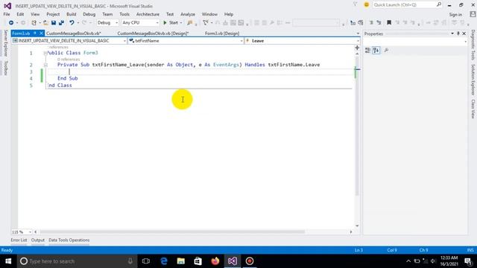Image resolution: width=477 pixels, height=268 pixels.
Task: Click the Windows Start button
Action: 8,261
